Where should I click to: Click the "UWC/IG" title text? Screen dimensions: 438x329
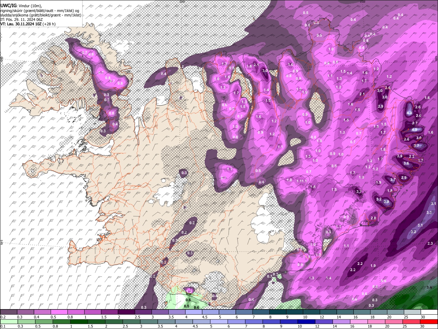(8, 6)
